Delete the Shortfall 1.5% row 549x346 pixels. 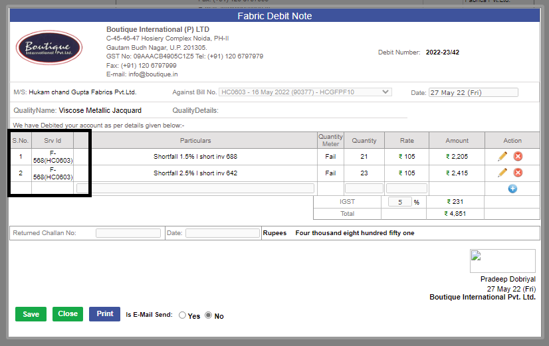(x=518, y=156)
